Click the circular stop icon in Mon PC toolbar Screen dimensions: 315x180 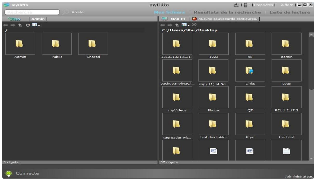(x=194, y=25)
